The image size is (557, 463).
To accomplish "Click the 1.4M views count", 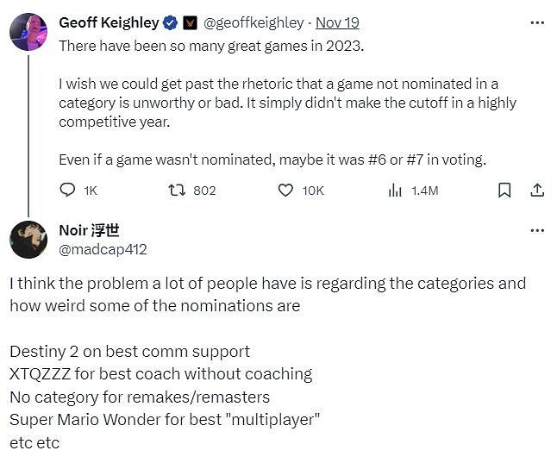I will [x=424, y=190].
